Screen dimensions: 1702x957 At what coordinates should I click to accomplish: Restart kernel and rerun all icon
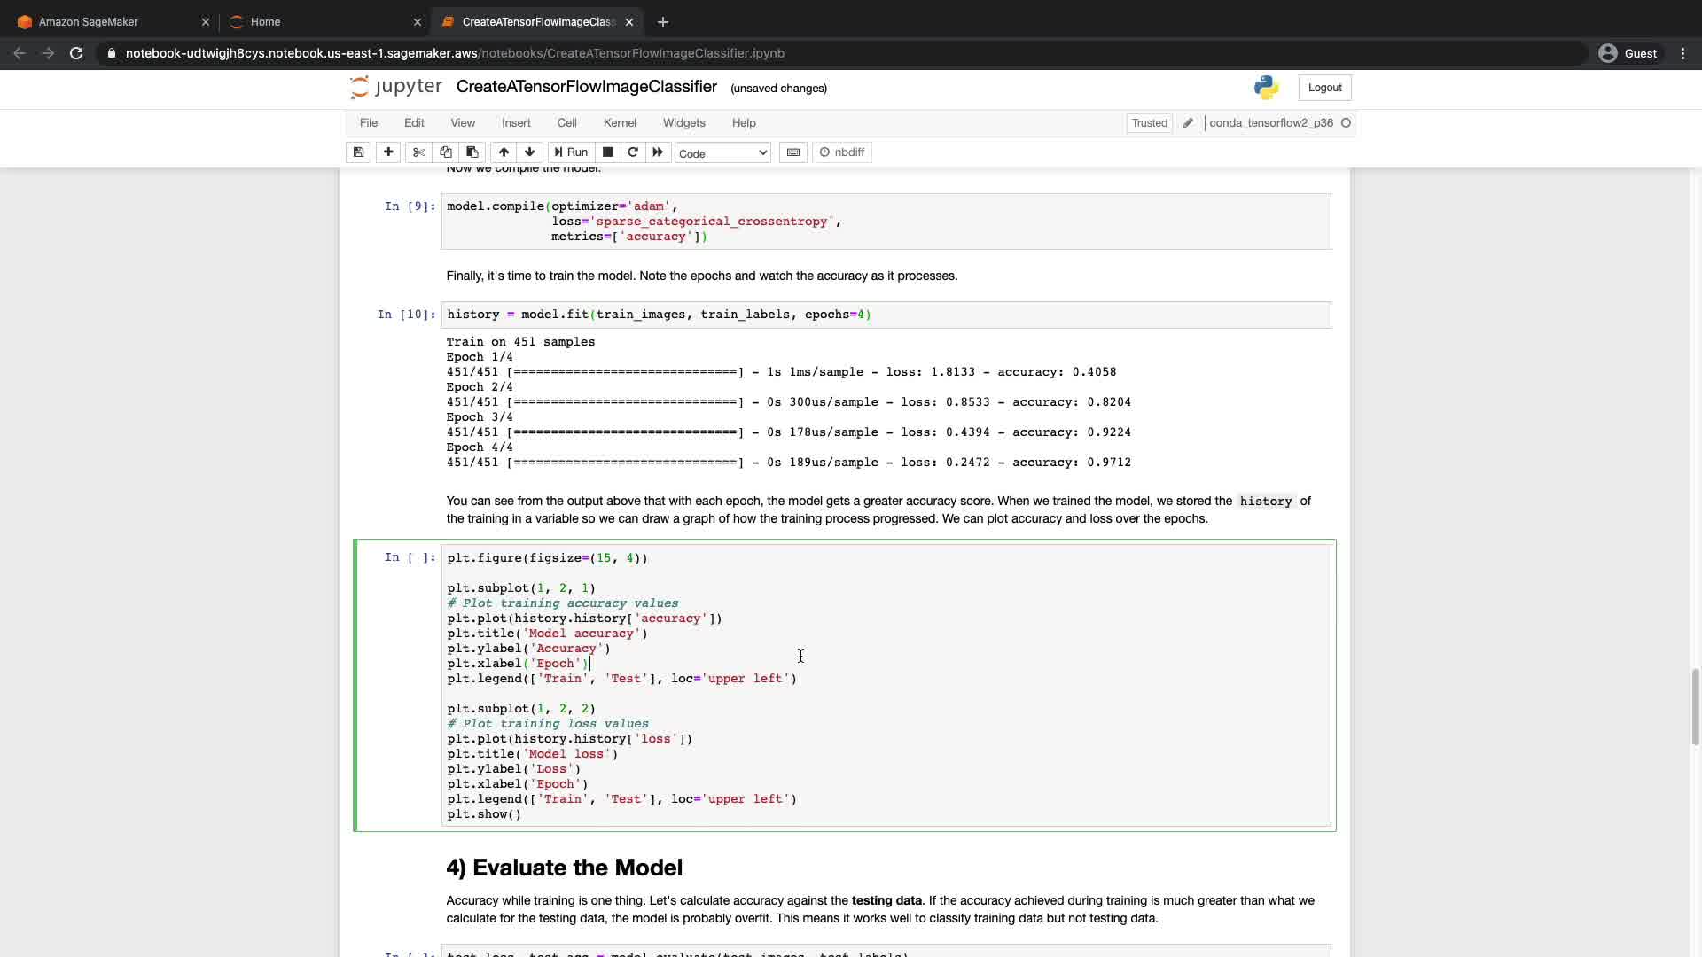[x=658, y=152]
